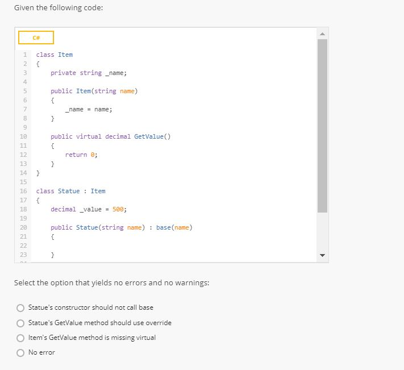Click "public virtual decimal GetValue()" line

[x=111, y=136]
